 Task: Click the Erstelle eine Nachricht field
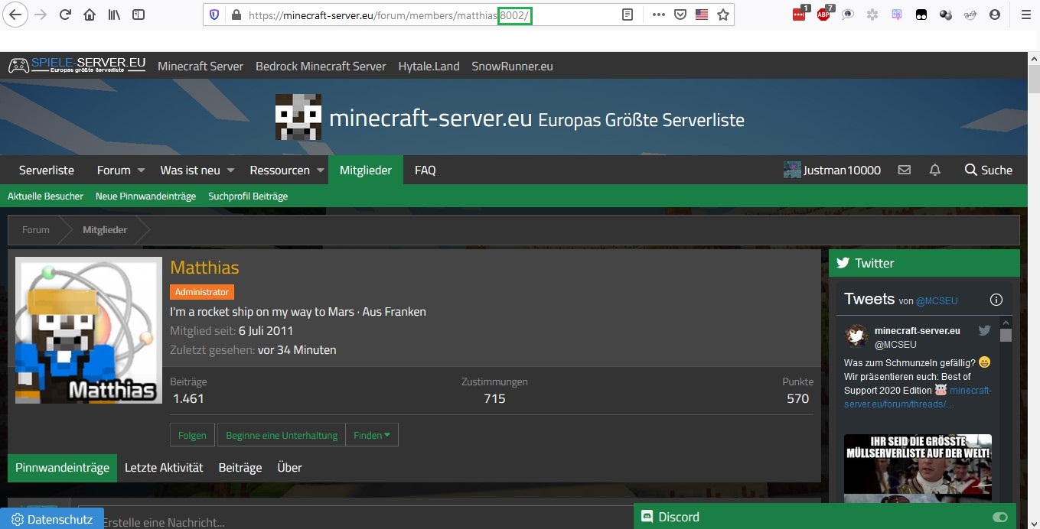pos(449,521)
